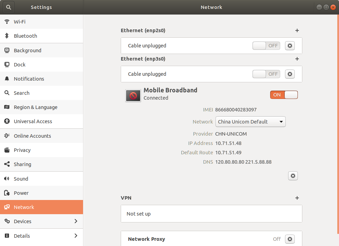
Task: Click the IP address 10.71.51.48
Action: click(228, 143)
